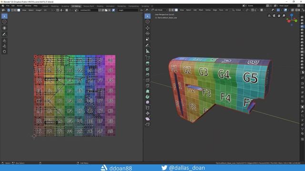Open the Render menu
The image size is (305, 171).
tap(20, 6)
